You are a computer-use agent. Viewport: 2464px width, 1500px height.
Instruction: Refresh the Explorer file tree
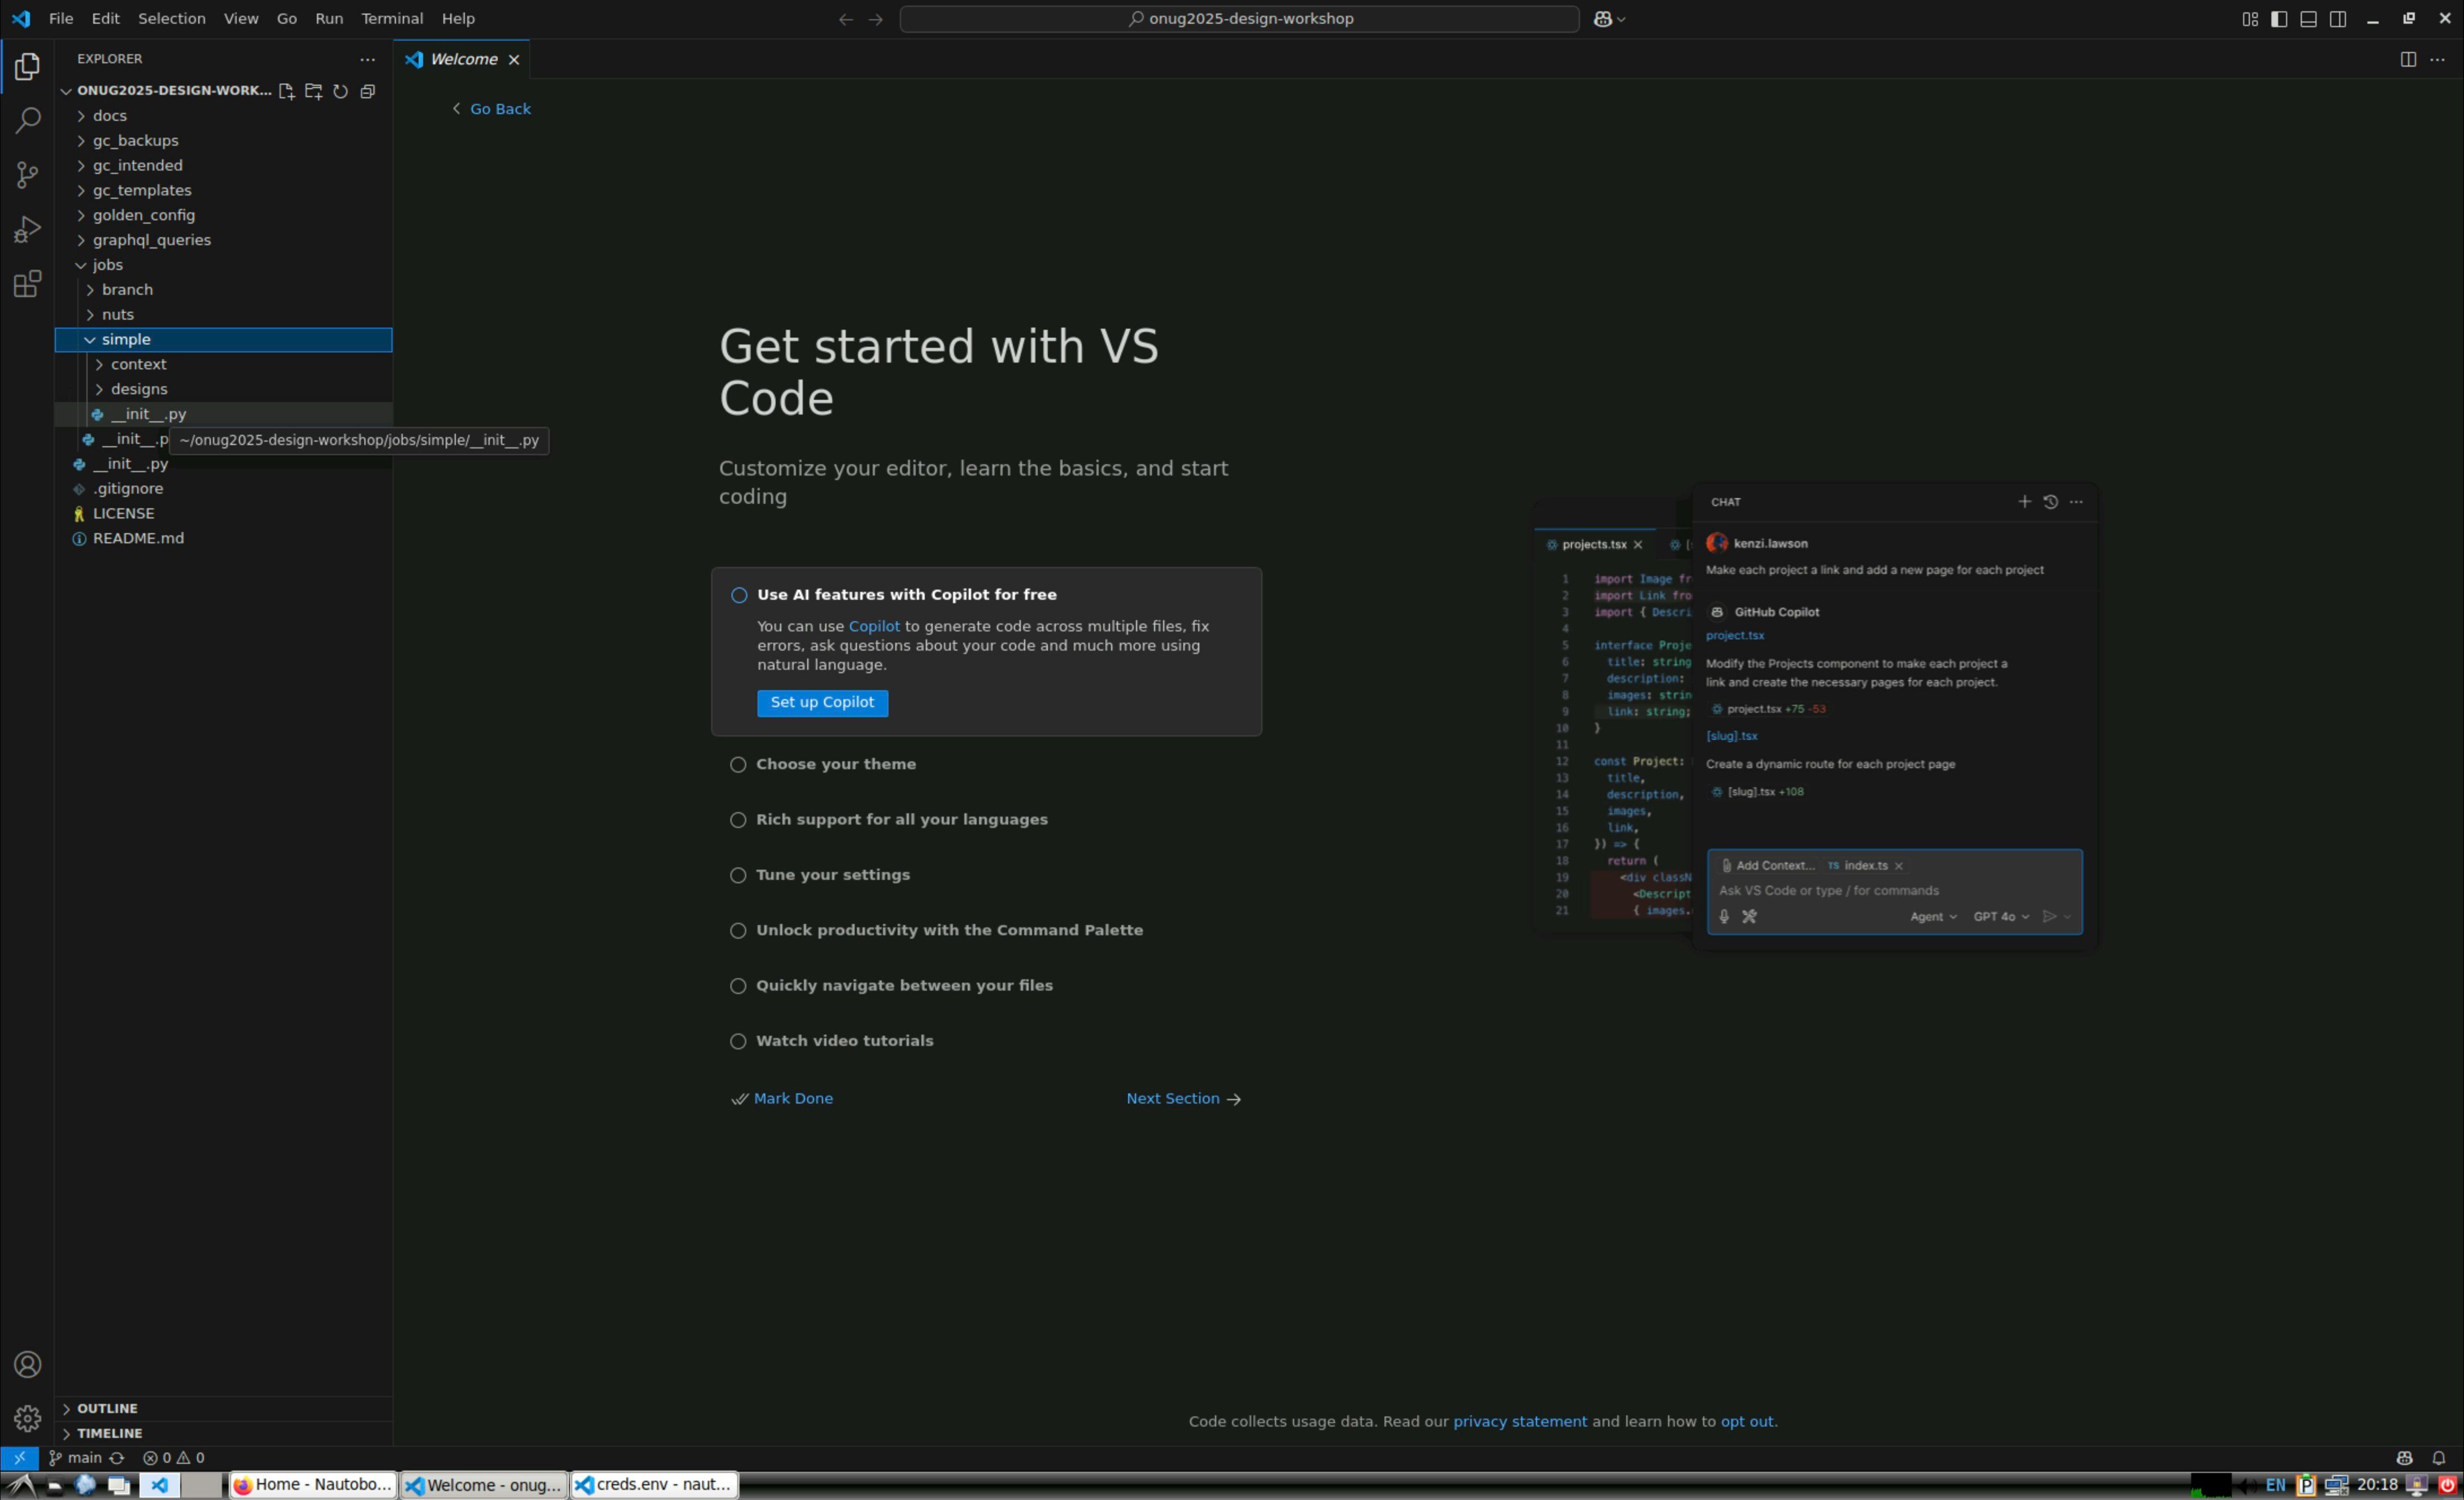(340, 91)
